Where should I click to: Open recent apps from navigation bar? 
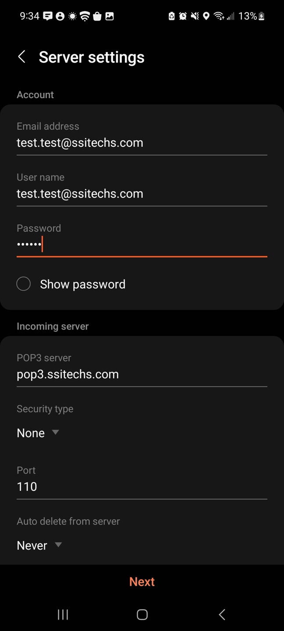(x=63, y=614)
